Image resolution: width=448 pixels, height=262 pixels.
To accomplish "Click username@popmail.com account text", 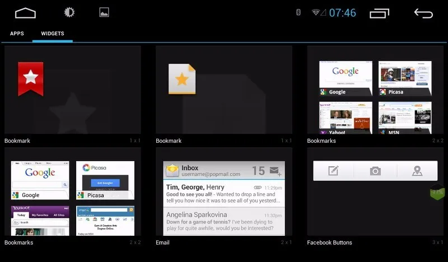I will coord(211,174).
